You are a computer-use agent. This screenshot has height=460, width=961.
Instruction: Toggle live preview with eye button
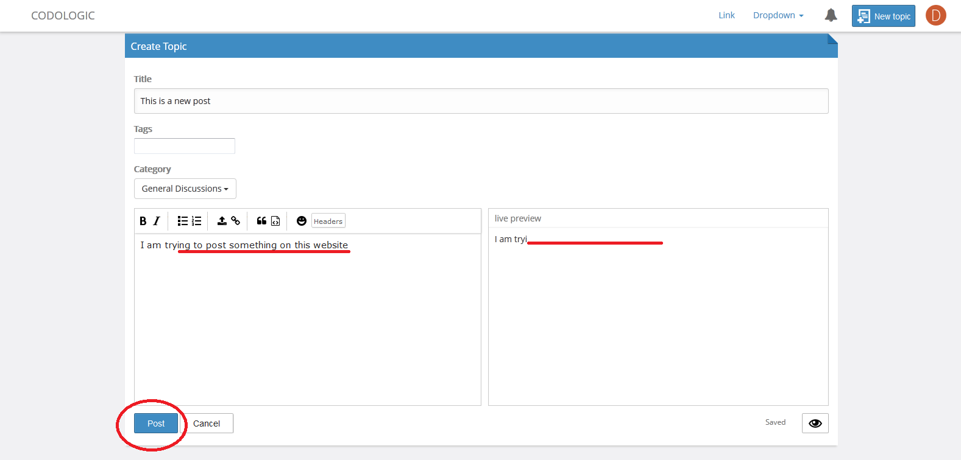point(815,423)
